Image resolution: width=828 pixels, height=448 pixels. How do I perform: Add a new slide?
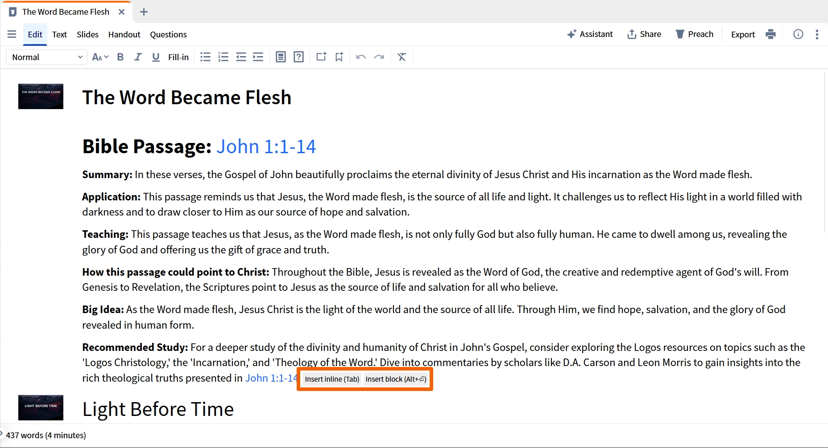(321, 57)
